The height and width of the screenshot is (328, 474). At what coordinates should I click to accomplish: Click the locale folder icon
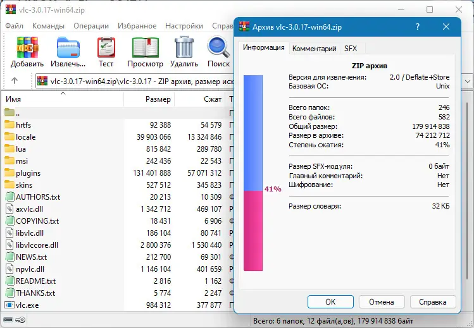coord(9,137)
